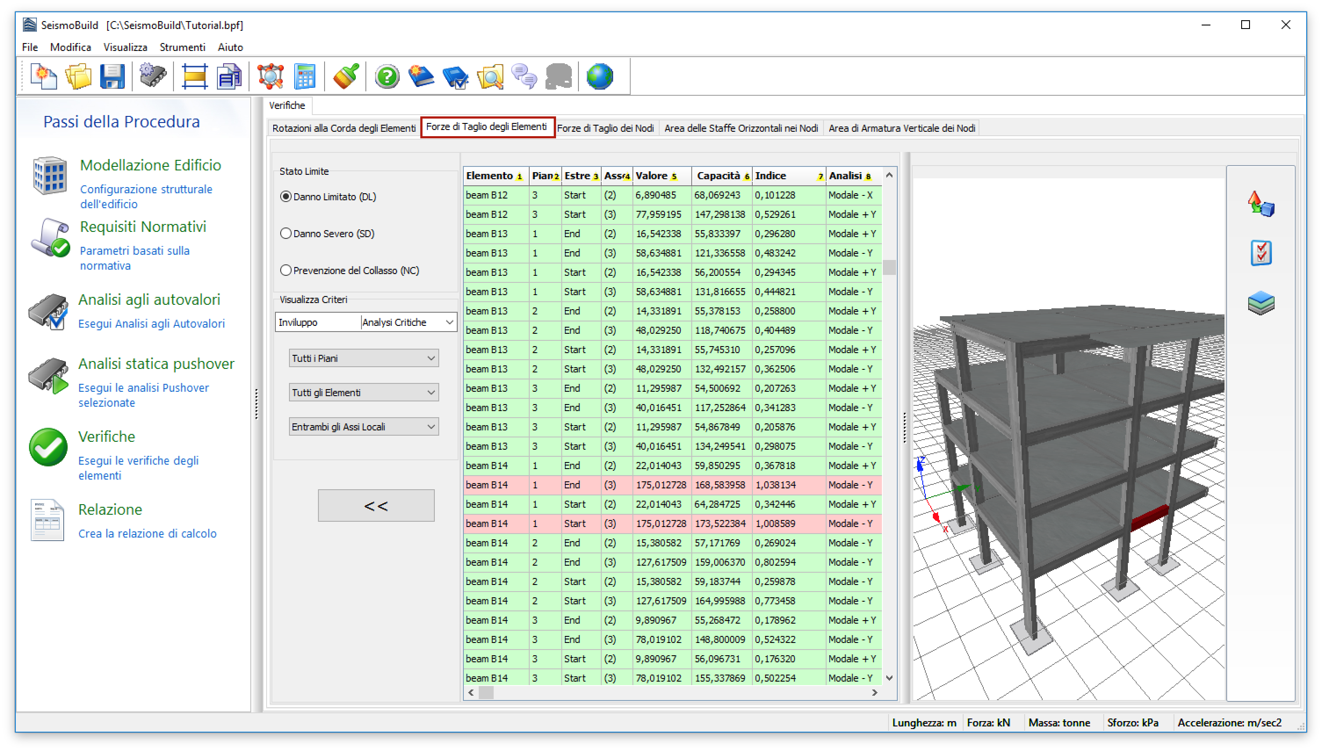Viewport: 1322px width, 751px height.
Task: Select Danno Severo (SD) radio button
Action: pos(286,234)
